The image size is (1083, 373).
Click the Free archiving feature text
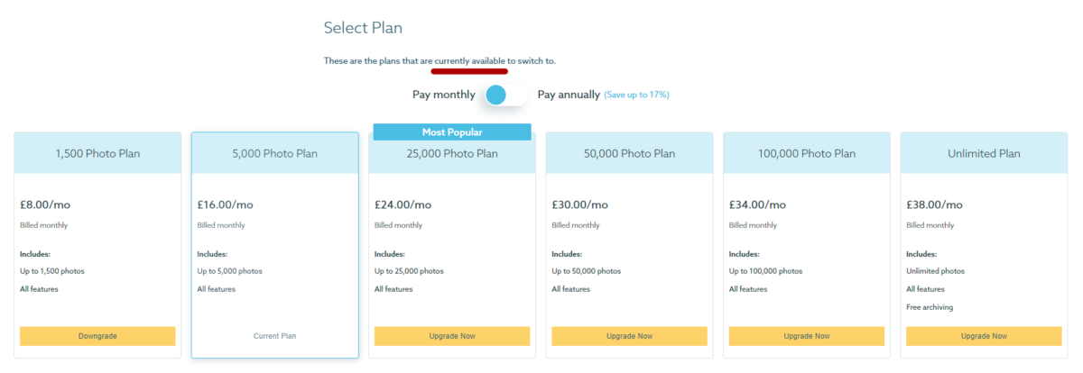[x=929, y=307]
